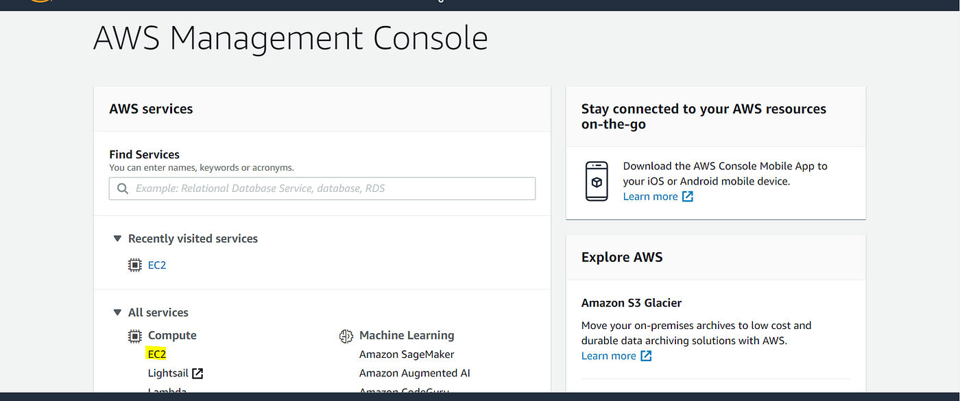Focus the Find Services search field
Screen dimensions: 960x401
coord(329,189)
